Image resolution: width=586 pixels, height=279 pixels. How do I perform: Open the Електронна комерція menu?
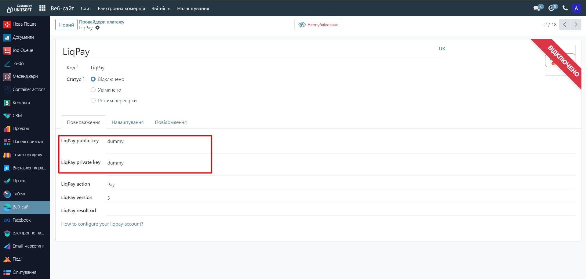click(x=121, y=8)
